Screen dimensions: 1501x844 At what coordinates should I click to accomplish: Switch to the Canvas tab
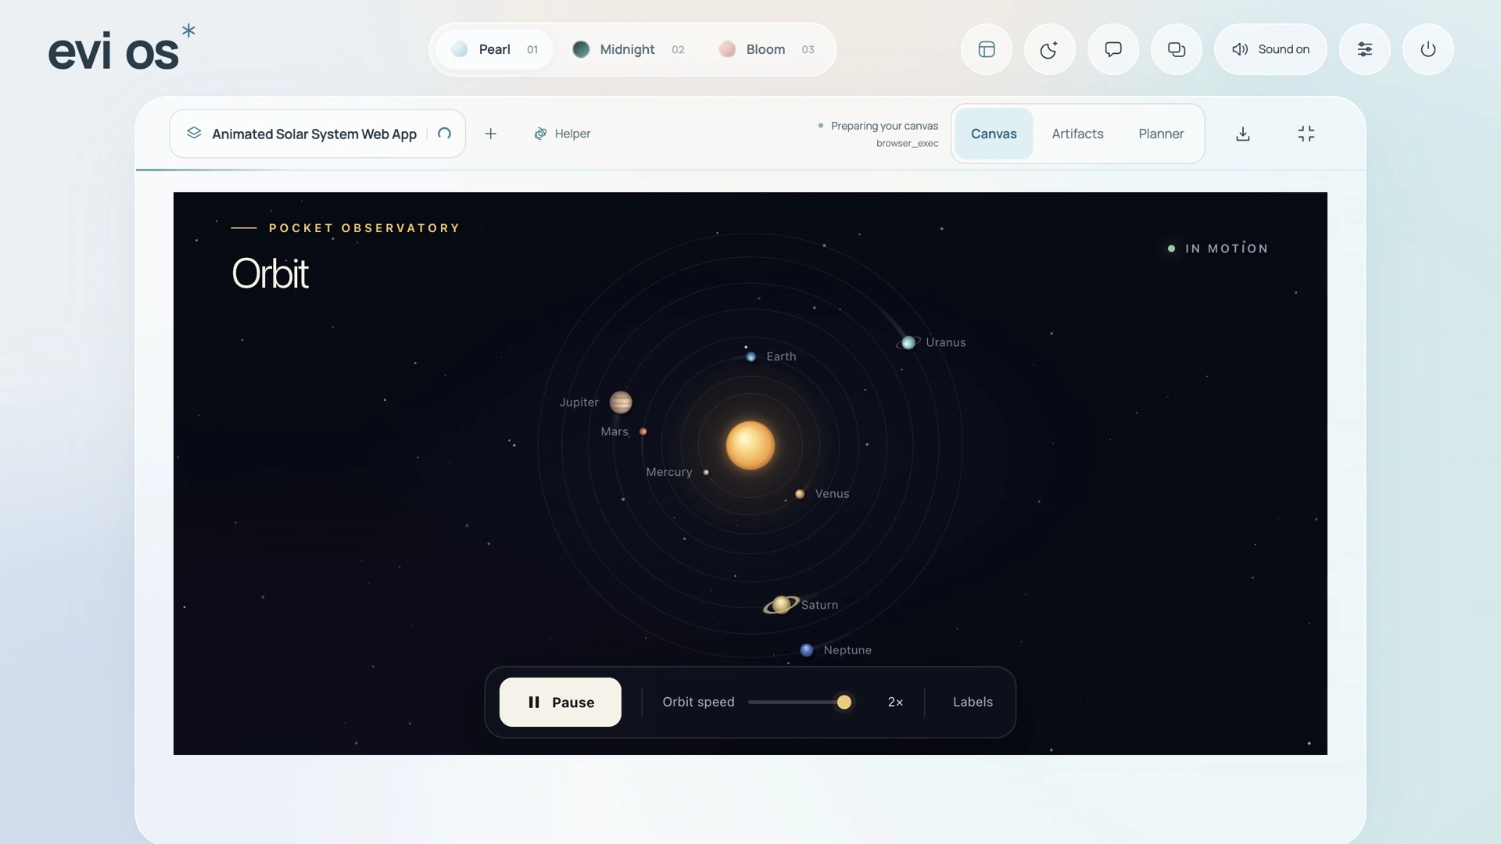[994, 134]
